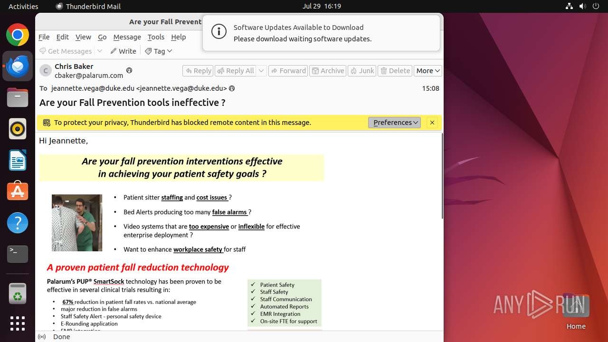Click the network status tray icon
This screenshot has width=608, height=342.
click(569, 6)
